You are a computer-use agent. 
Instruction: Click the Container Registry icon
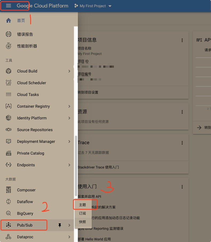(9, 106)
